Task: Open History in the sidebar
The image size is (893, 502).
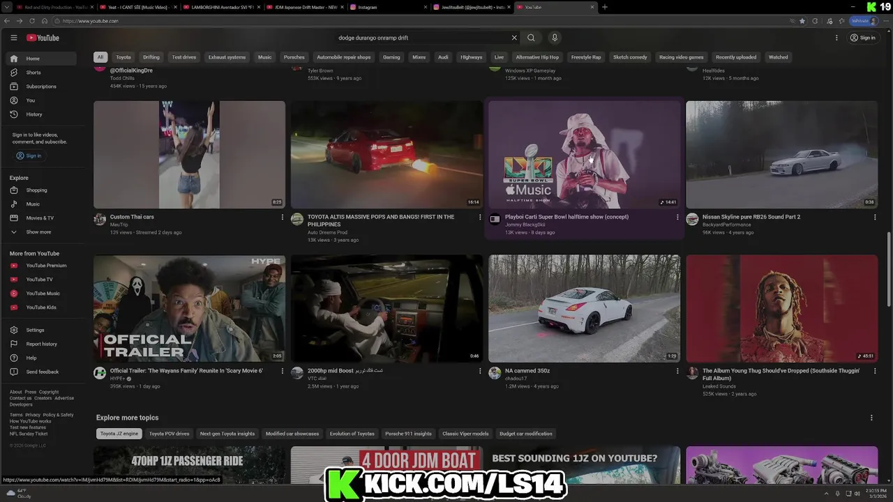Action: click(42, 114)
